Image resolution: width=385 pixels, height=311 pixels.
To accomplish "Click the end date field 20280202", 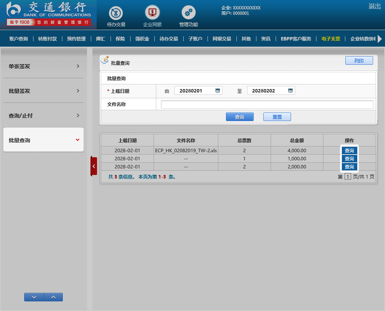I will pos(271,91).
